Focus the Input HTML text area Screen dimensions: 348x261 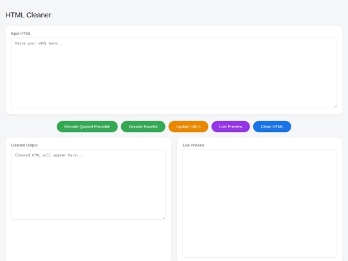[x=174, y=73]
